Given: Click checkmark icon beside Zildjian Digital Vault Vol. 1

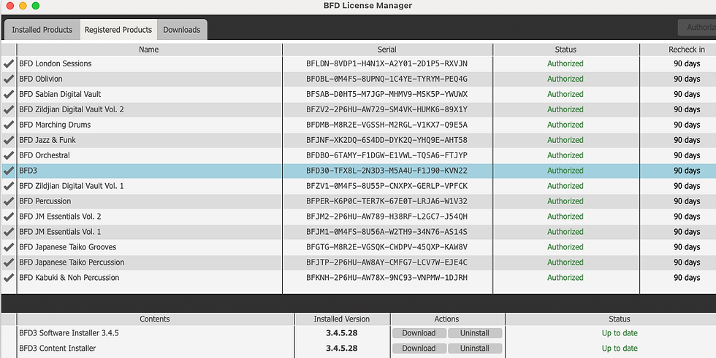Looking at the screenshot, I should 8,186.
